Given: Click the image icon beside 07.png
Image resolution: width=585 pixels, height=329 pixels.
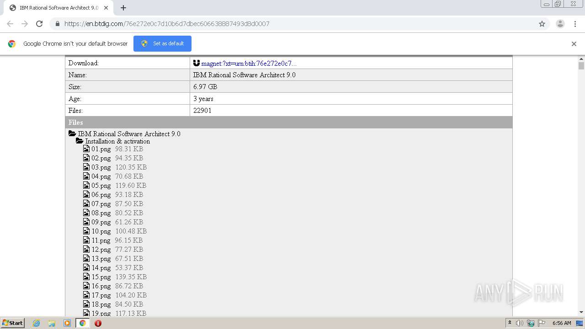Looking at the screenshot, I should point(86,203).
